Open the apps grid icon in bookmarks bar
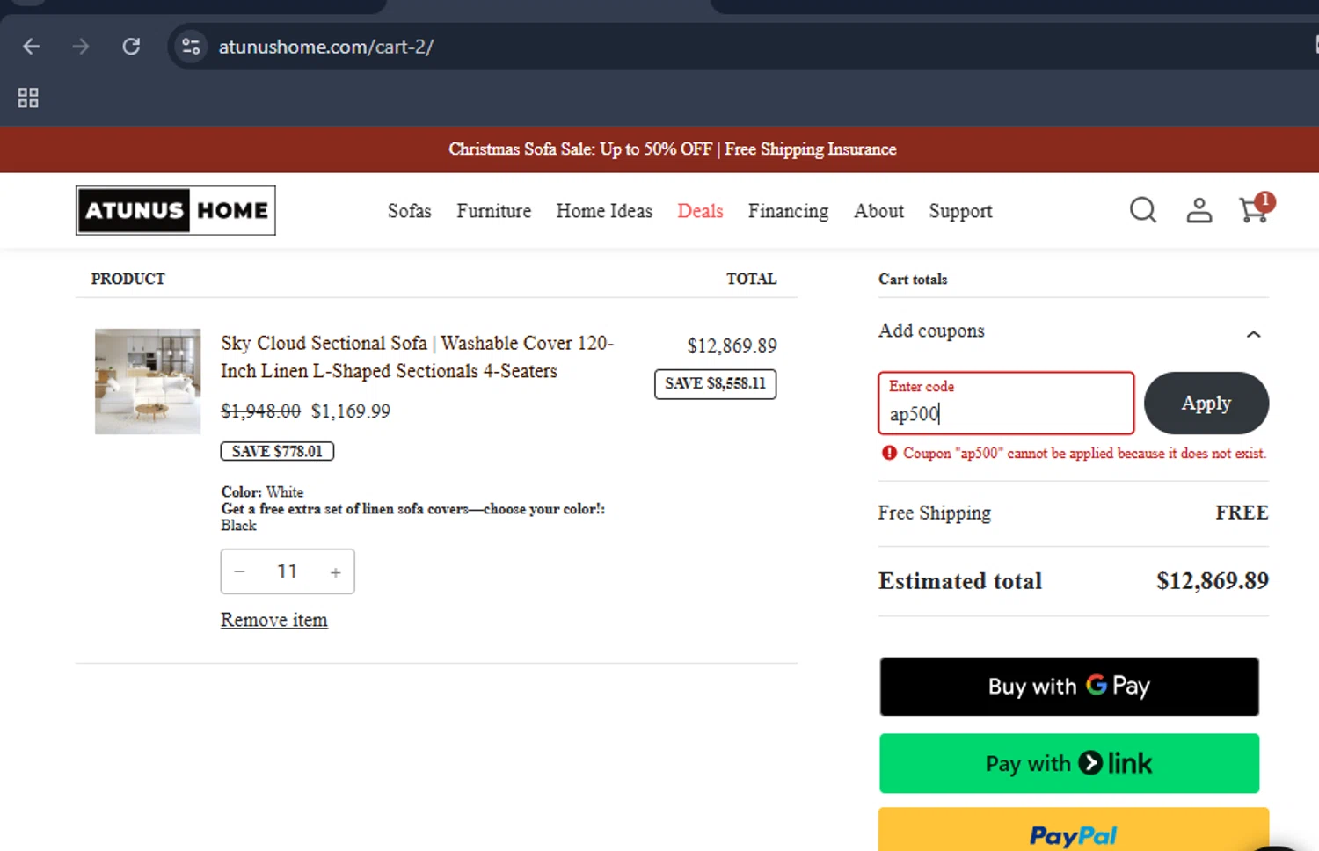1319x851 pixels. (x=28, y=98)
